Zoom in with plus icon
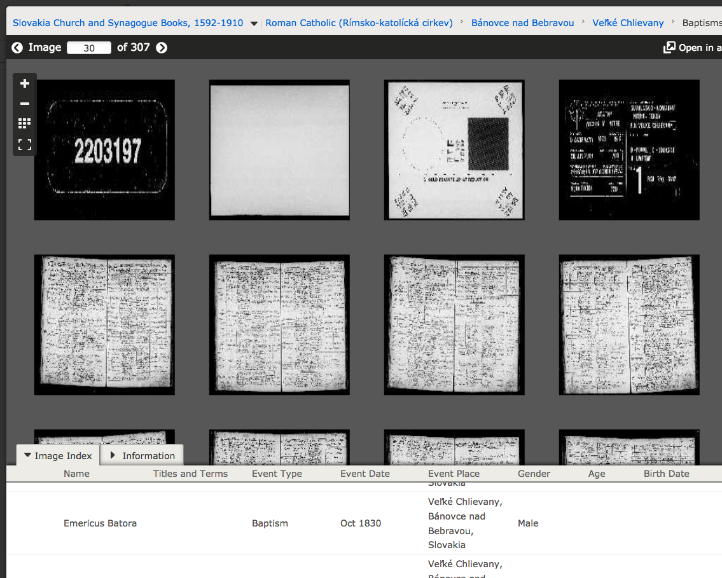The width and height of the screenshot is (722, 578). [x=25, y=83]
